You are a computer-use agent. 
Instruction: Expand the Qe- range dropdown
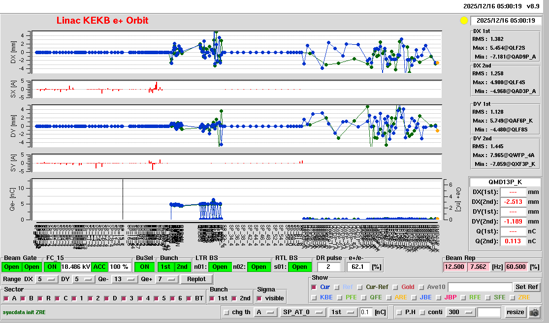124,279
